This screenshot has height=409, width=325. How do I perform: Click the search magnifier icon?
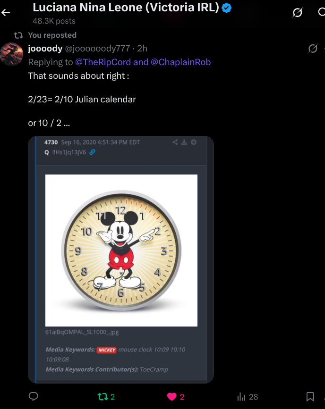322,12
